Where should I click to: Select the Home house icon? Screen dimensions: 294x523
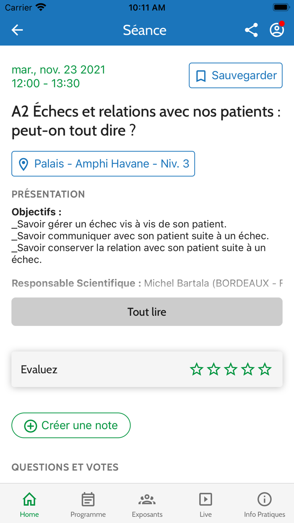(x=29, y=499)
